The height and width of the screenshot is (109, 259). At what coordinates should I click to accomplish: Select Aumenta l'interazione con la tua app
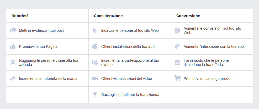(x=214, y=47)
